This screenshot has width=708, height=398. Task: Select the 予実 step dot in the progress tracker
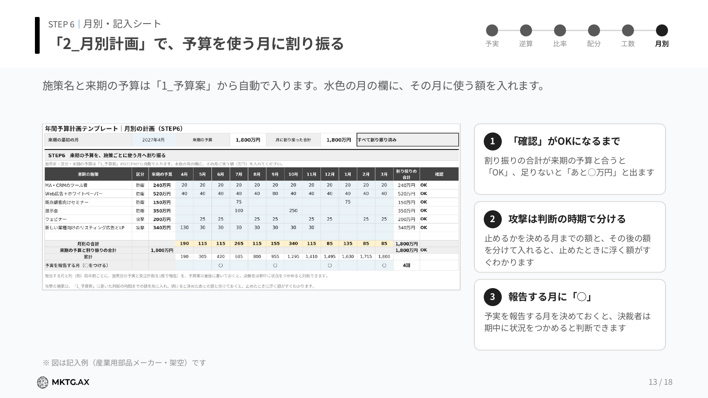tap(492, 31)
